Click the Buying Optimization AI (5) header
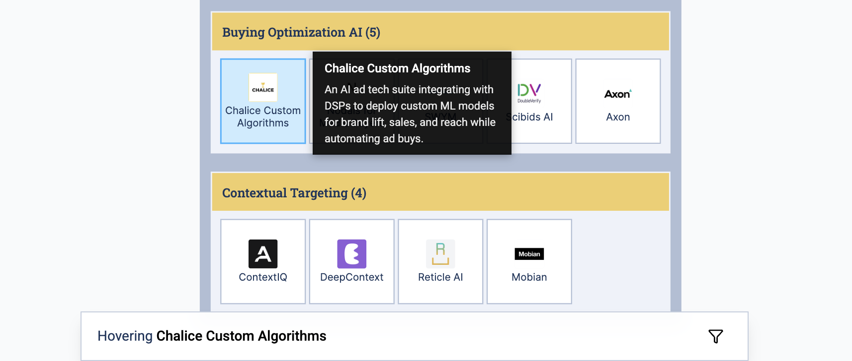This screenshot has width=852, height=361. pyautogui.click(x=440, y=32)
